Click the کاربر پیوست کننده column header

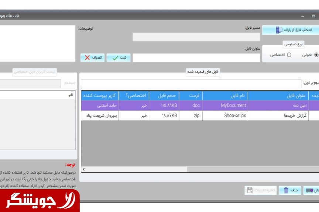pyautogui.click(x=100, y=96)
